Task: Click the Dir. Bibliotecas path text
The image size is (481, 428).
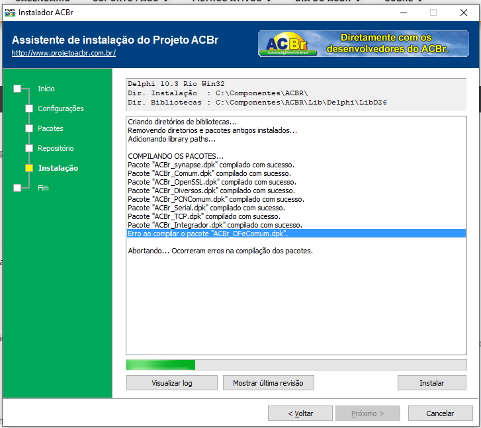Action: click(x=257, y=102)
